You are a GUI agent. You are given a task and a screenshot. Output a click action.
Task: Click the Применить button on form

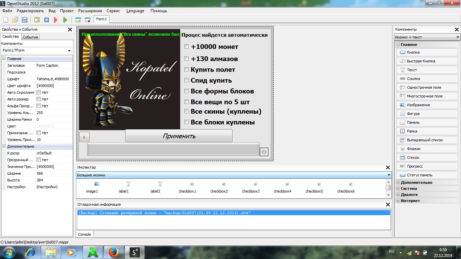pos(179,136)
